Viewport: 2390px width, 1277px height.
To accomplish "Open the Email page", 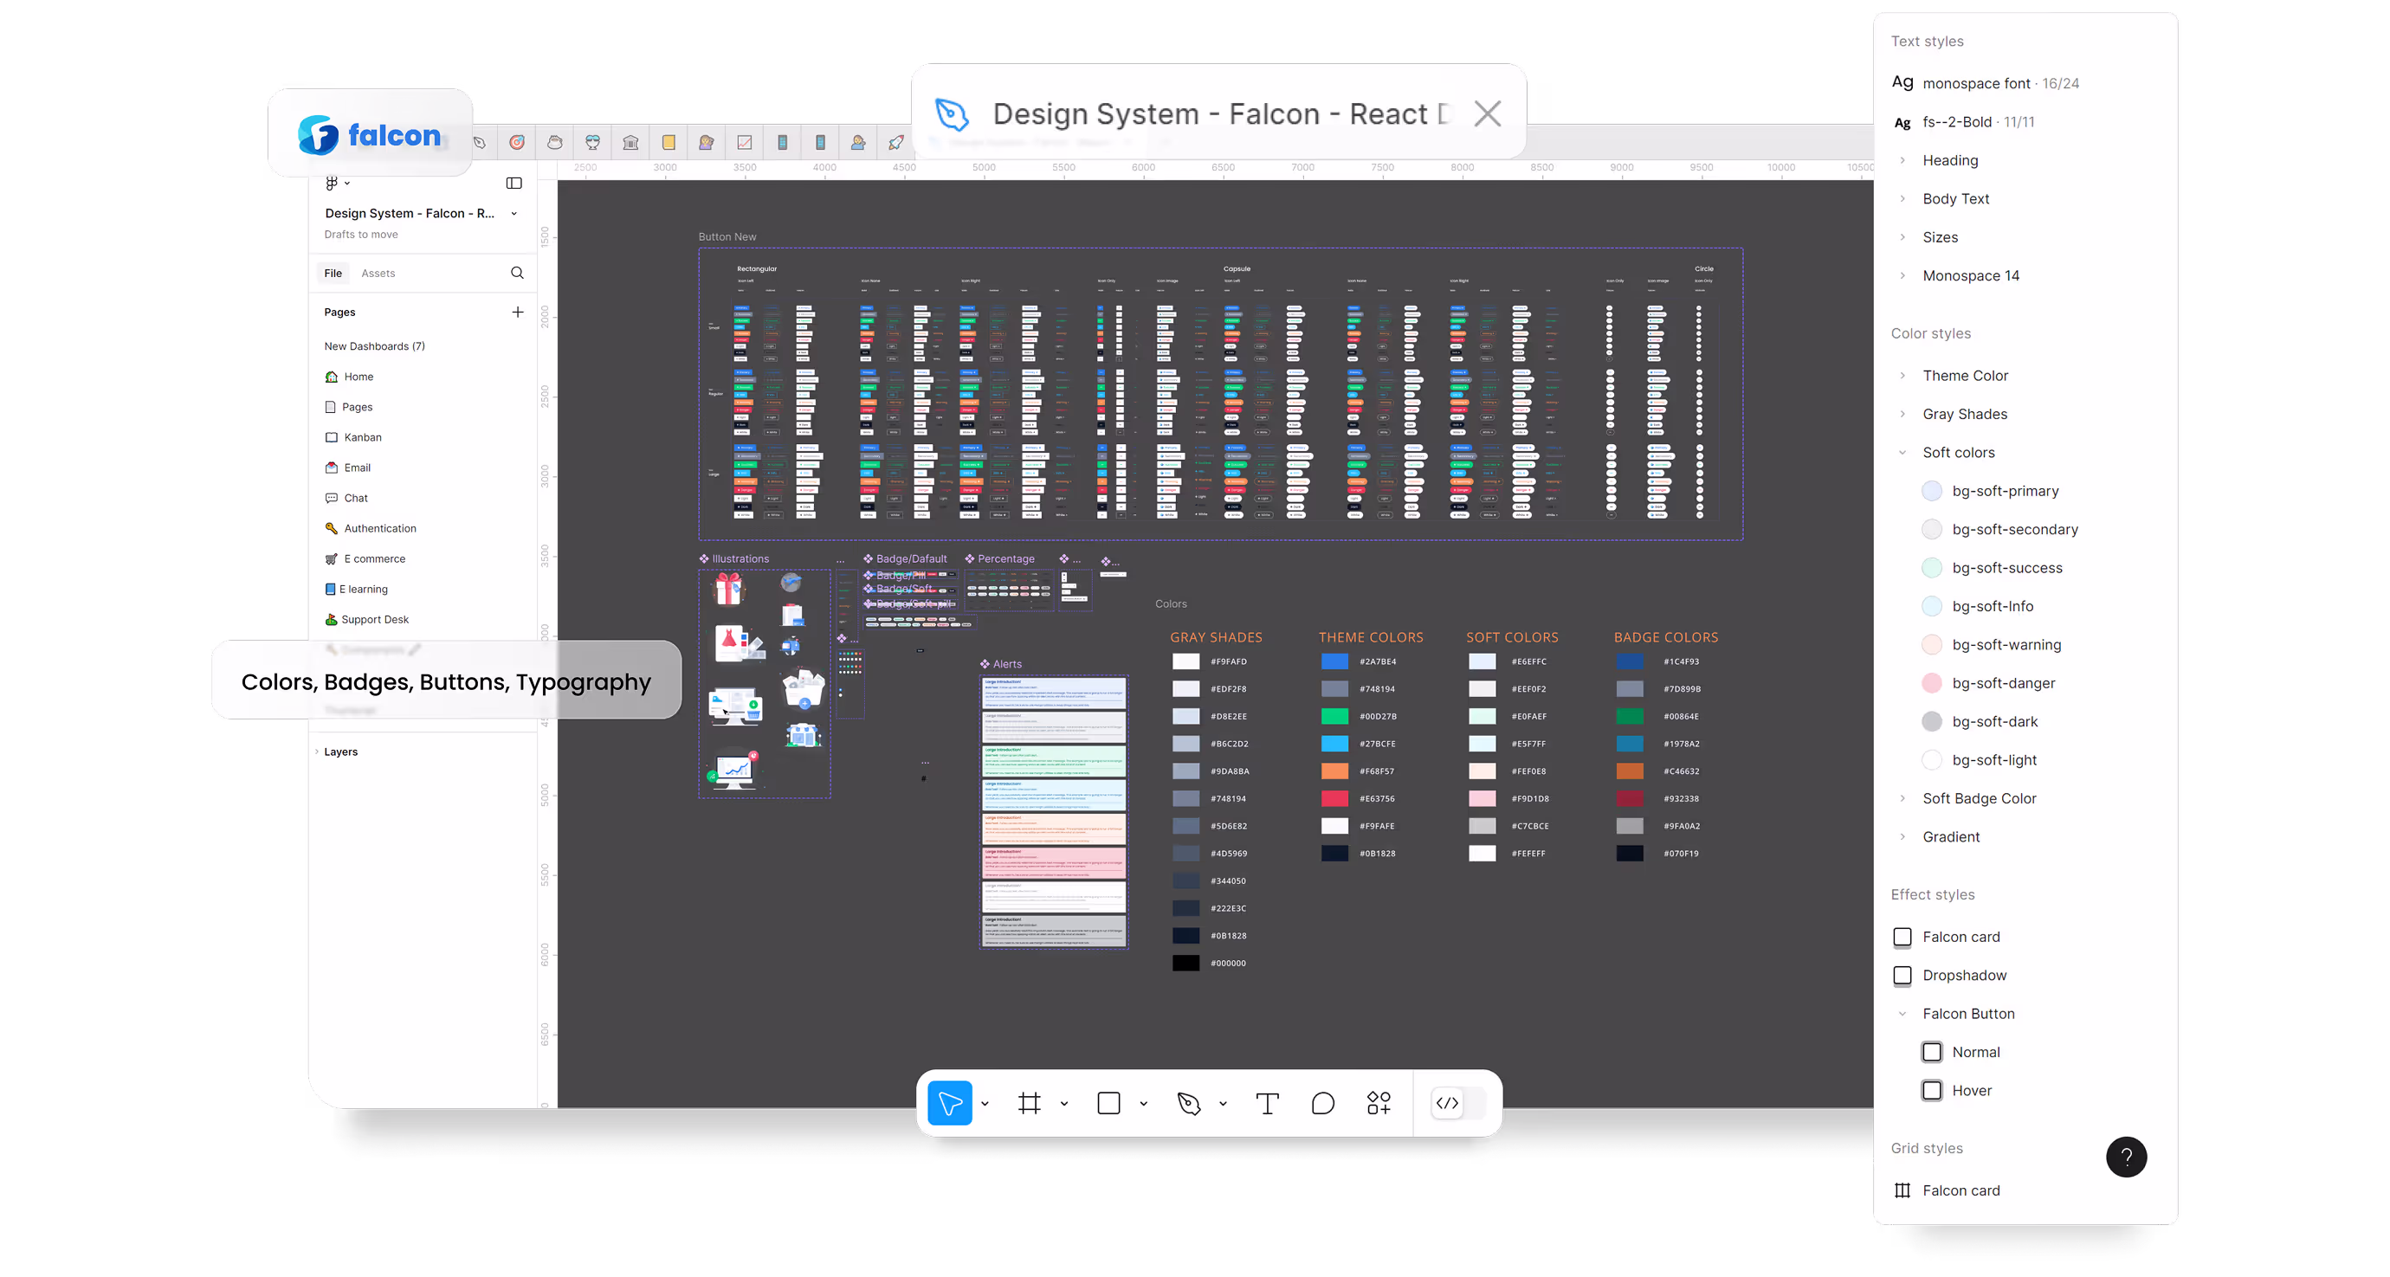I will coord(347,468).
